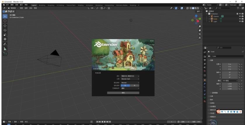Select the Rotate tool
245x125 pixels.
click(x=5, y=30)
